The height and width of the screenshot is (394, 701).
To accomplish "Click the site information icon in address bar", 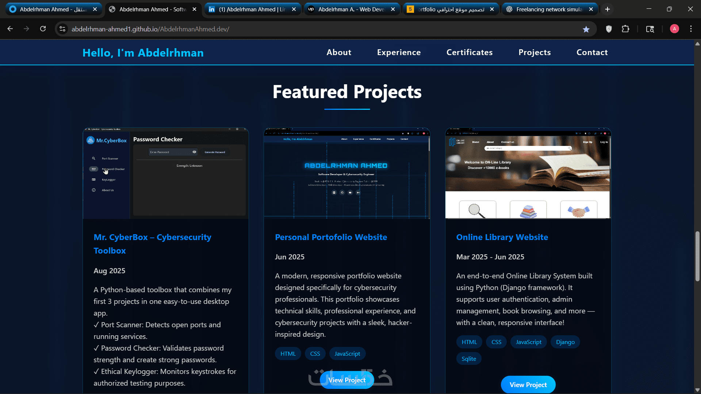I will pyautogui.click(x=62, y=29).
